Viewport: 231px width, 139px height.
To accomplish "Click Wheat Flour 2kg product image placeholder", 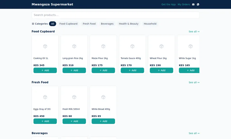I will tap(161, 46).
